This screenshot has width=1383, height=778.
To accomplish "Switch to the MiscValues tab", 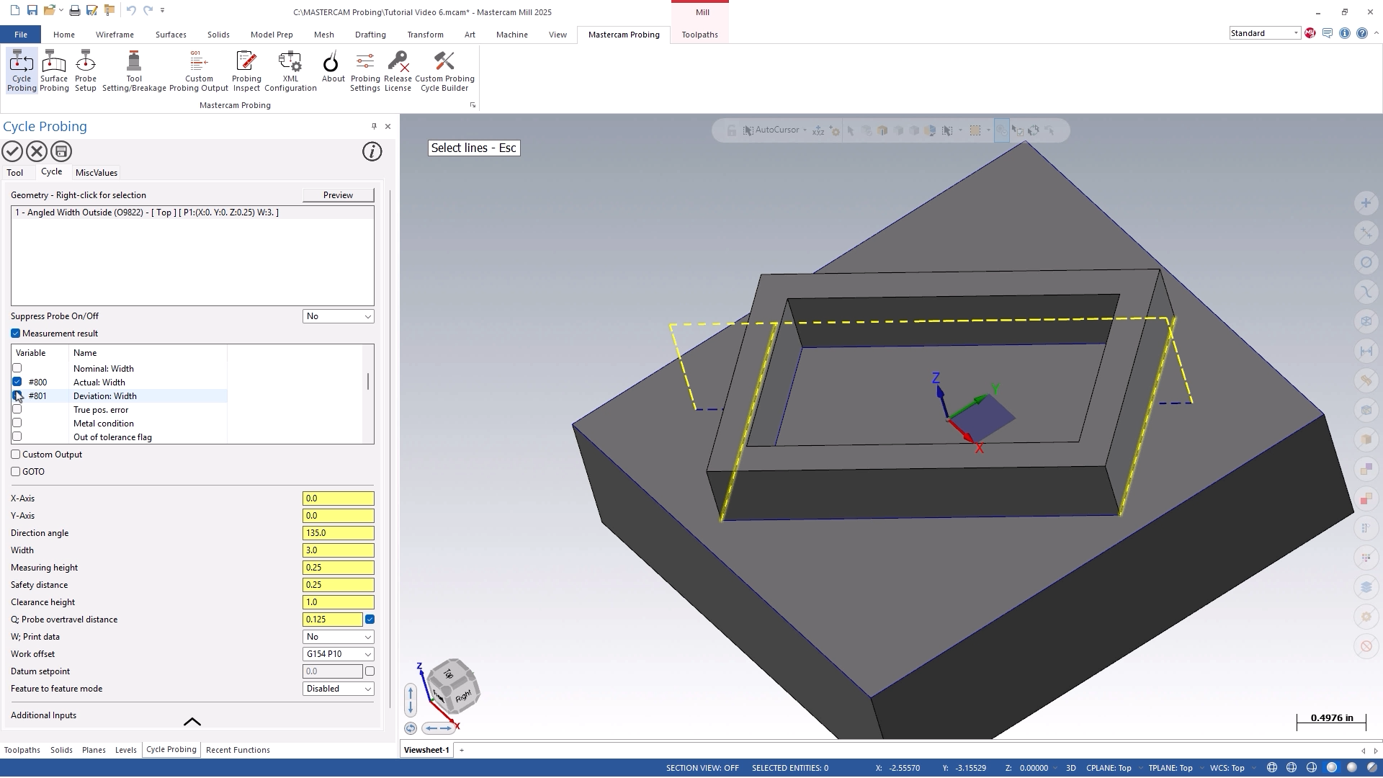I will (96, 173).
